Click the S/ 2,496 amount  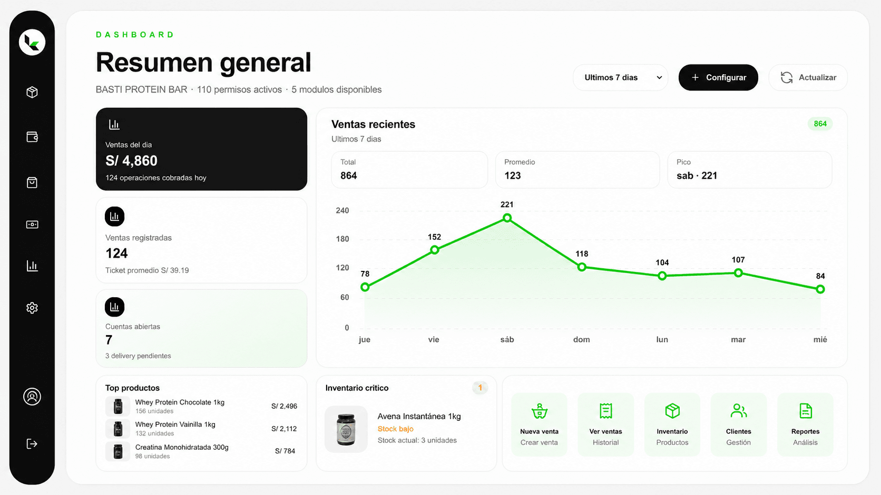(285, 406)
